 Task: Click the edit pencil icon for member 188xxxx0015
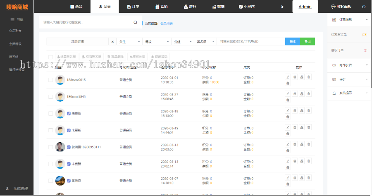click(288, 77)
